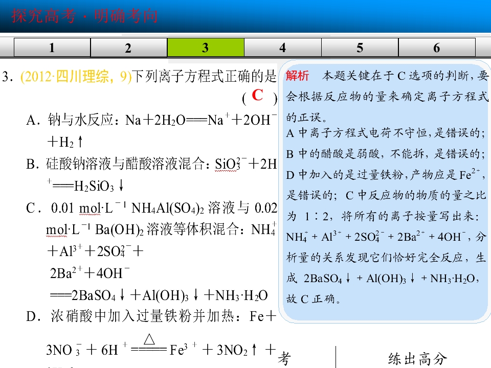This screenshot has height=368, width=491.
Task: Click the 练出高分 link at the bottom
Action: click(418, 359)
